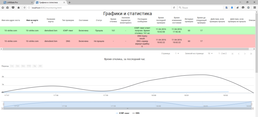This screenshot has height=117, width=258.
Task: Select the All period button
Action: point(40,66)
